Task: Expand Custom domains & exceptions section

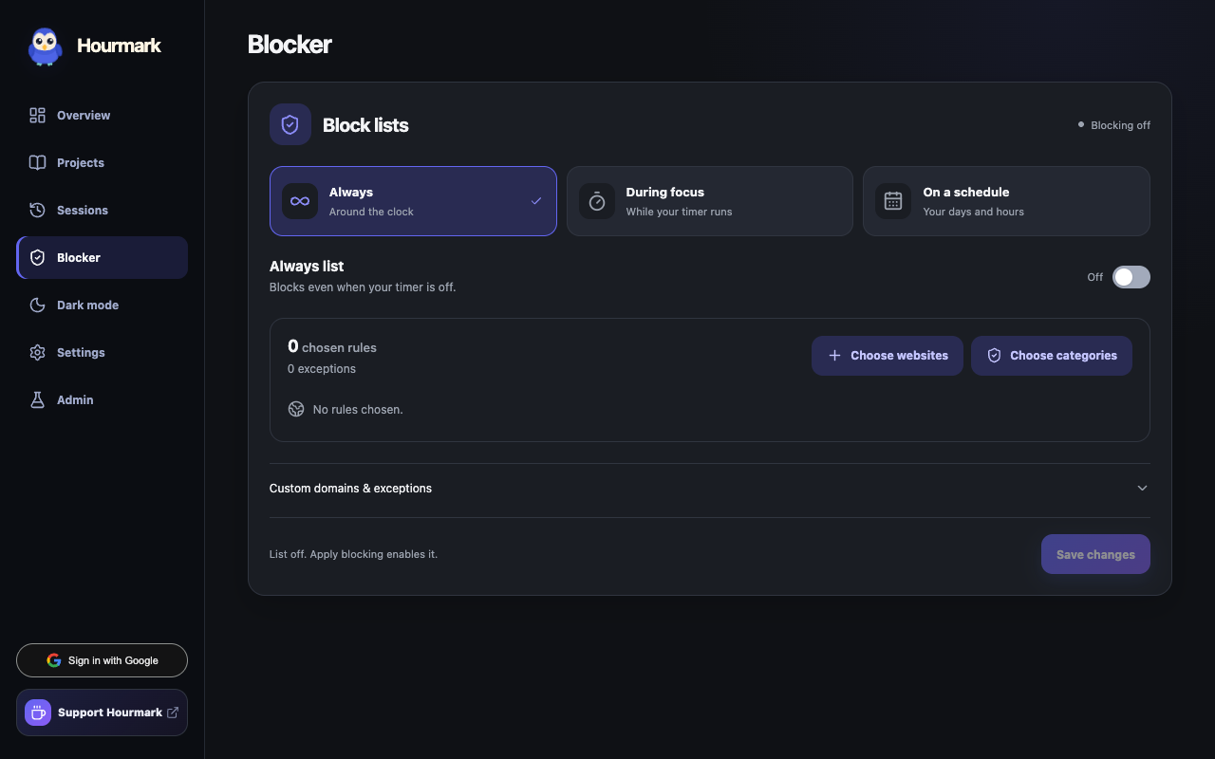Action: [710, 489]
